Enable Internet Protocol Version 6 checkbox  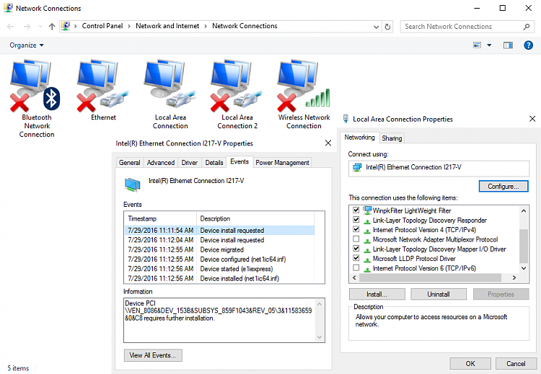pos(356,268)
